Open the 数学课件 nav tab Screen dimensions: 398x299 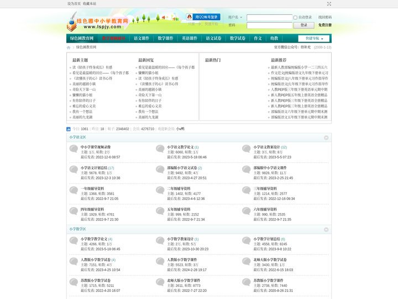165,38
